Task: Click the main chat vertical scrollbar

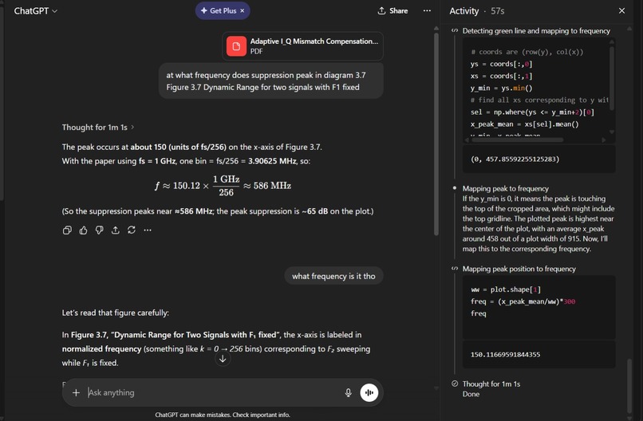Action: click(436, 134)
